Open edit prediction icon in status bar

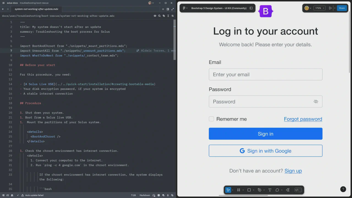pos(154,195)
